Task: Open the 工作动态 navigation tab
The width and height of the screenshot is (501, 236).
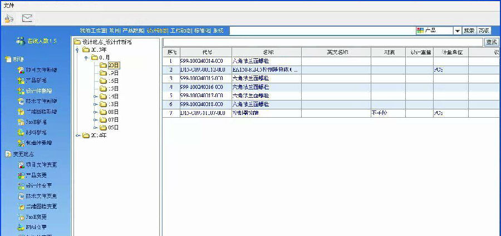Action: point(181,31)
